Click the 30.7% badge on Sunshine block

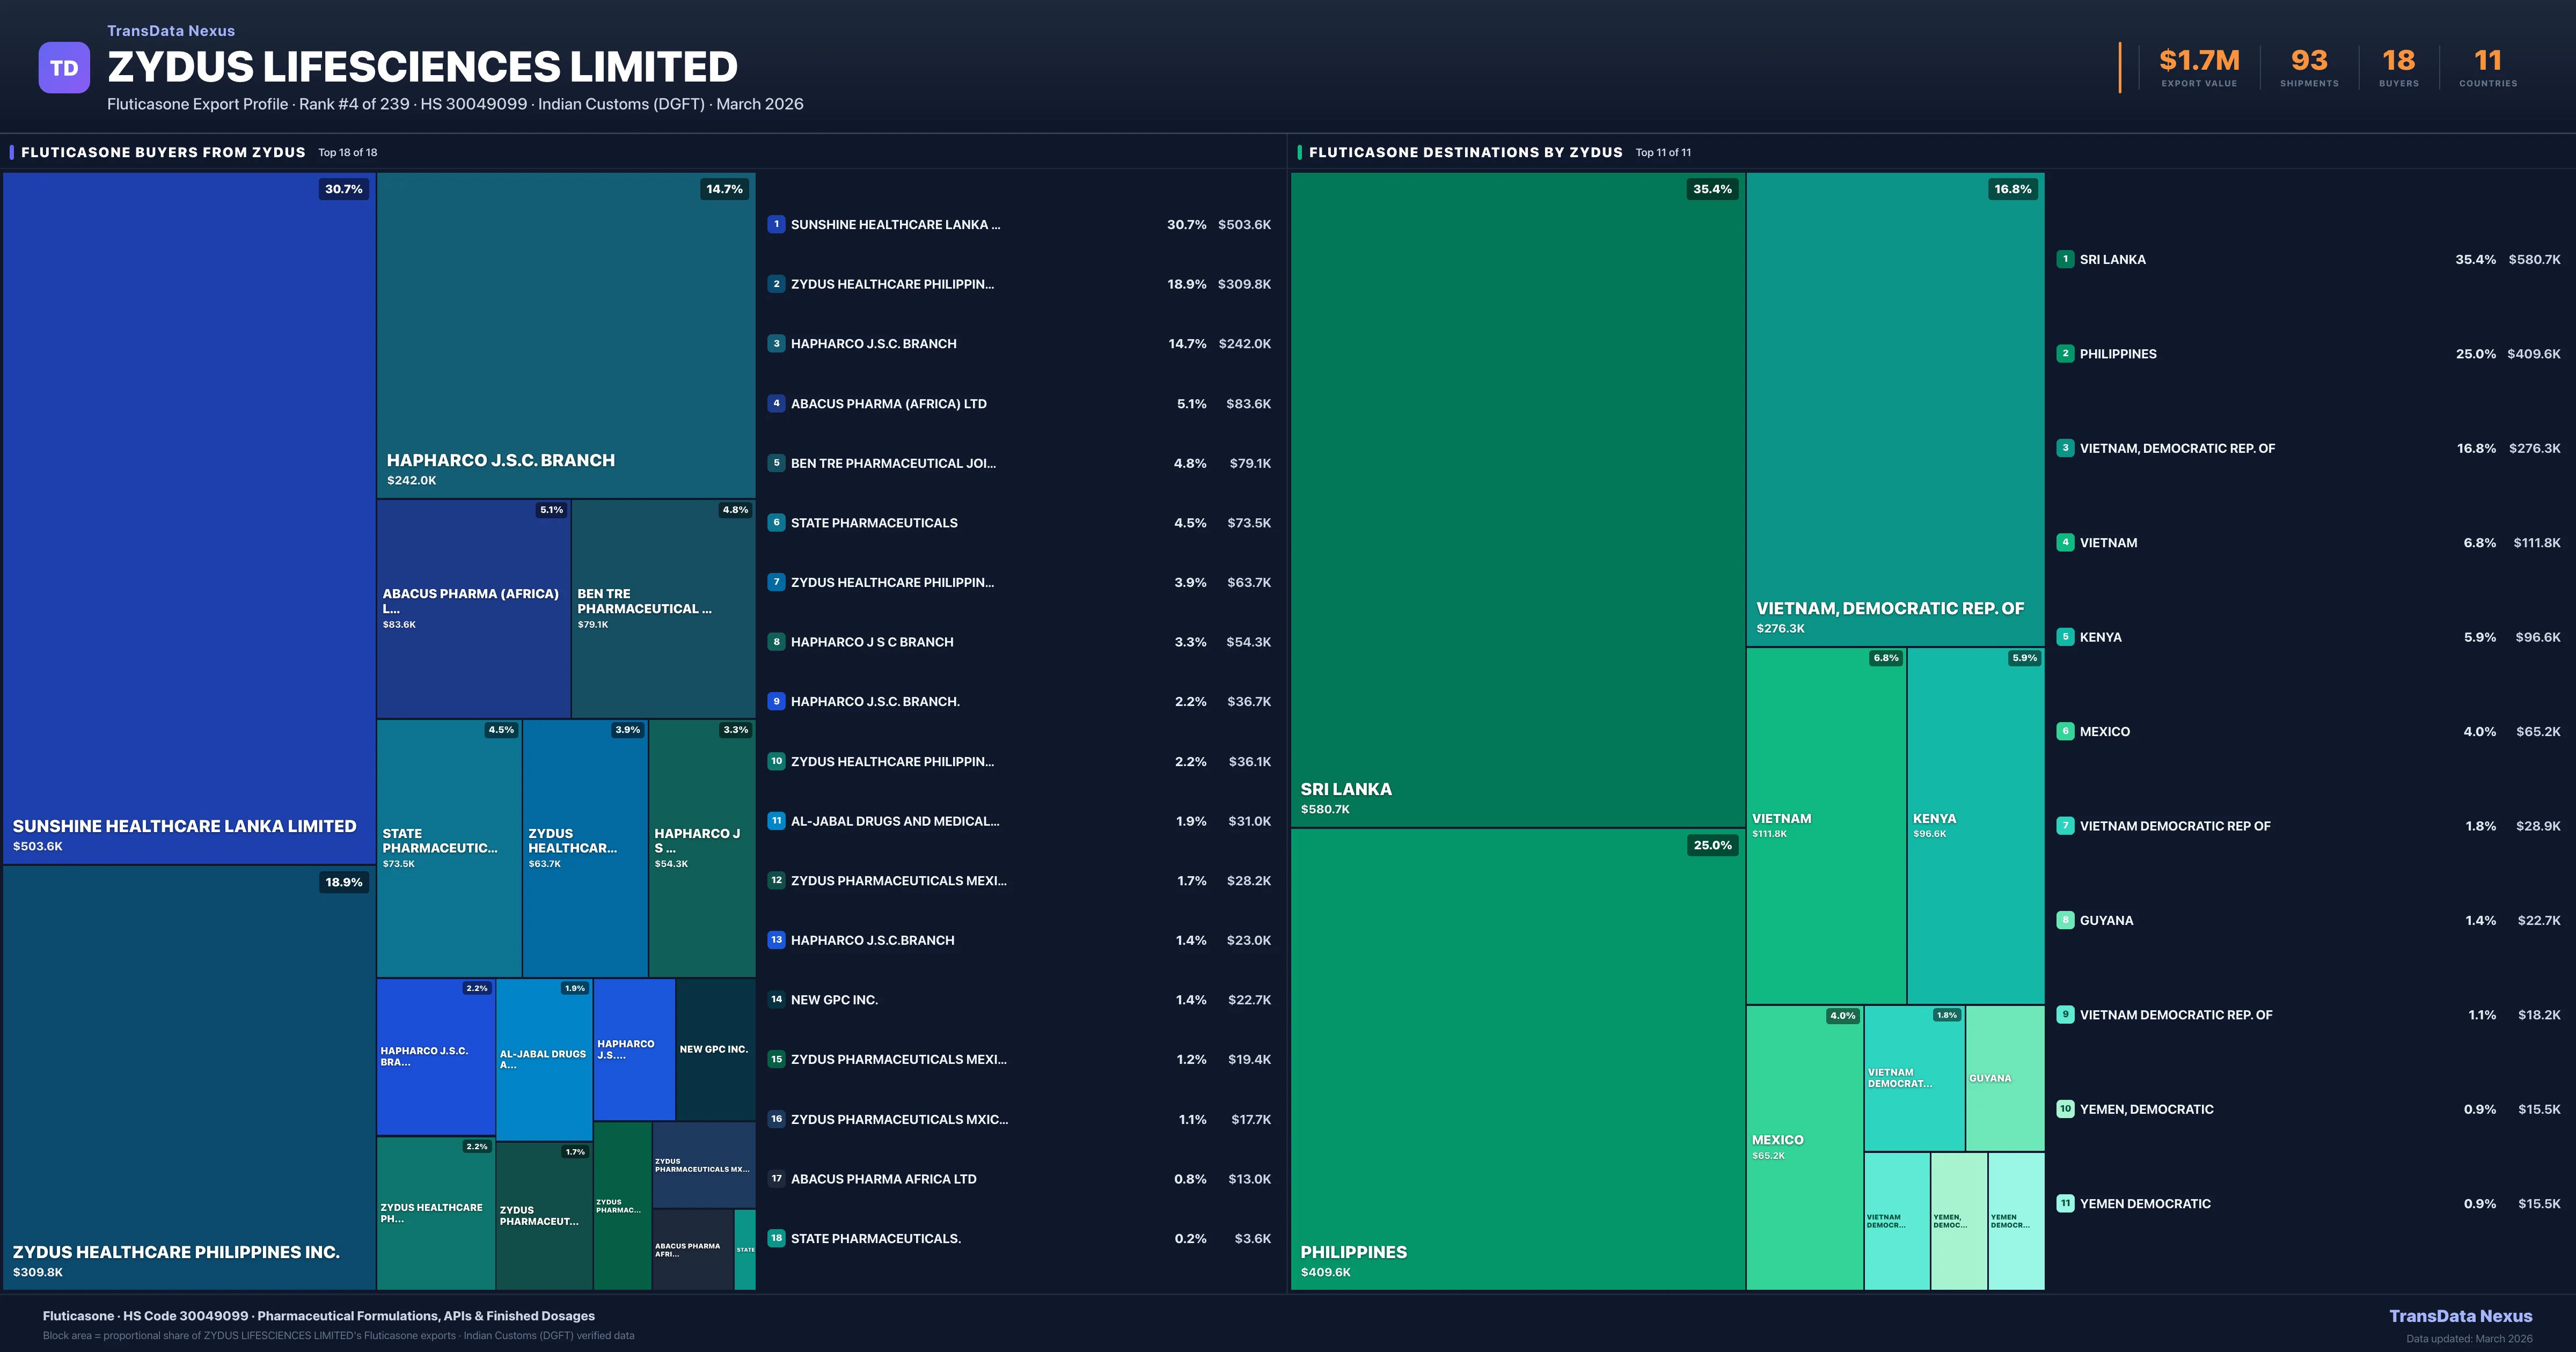343,189
